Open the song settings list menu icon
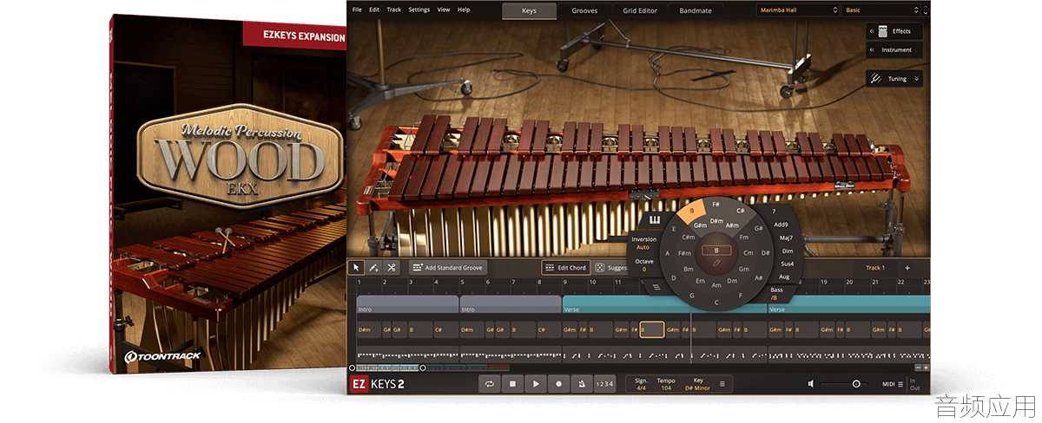The height and width of the screenshot is (423, 1042). coord(722,383)
